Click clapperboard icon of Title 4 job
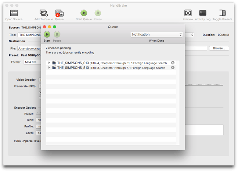238x171 pixels. pyautogui.click(x=54, y=63)
